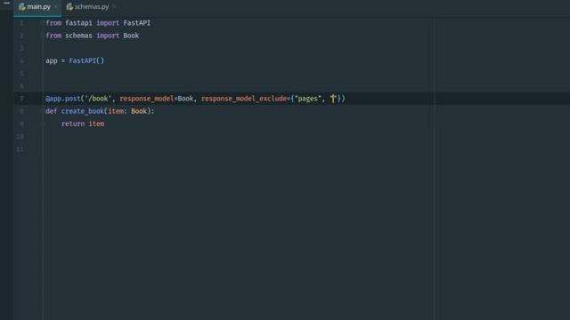Click line number 8 in gutter
Screen dimensions: 570x320
pyautogui.click(x=21, y=111)
